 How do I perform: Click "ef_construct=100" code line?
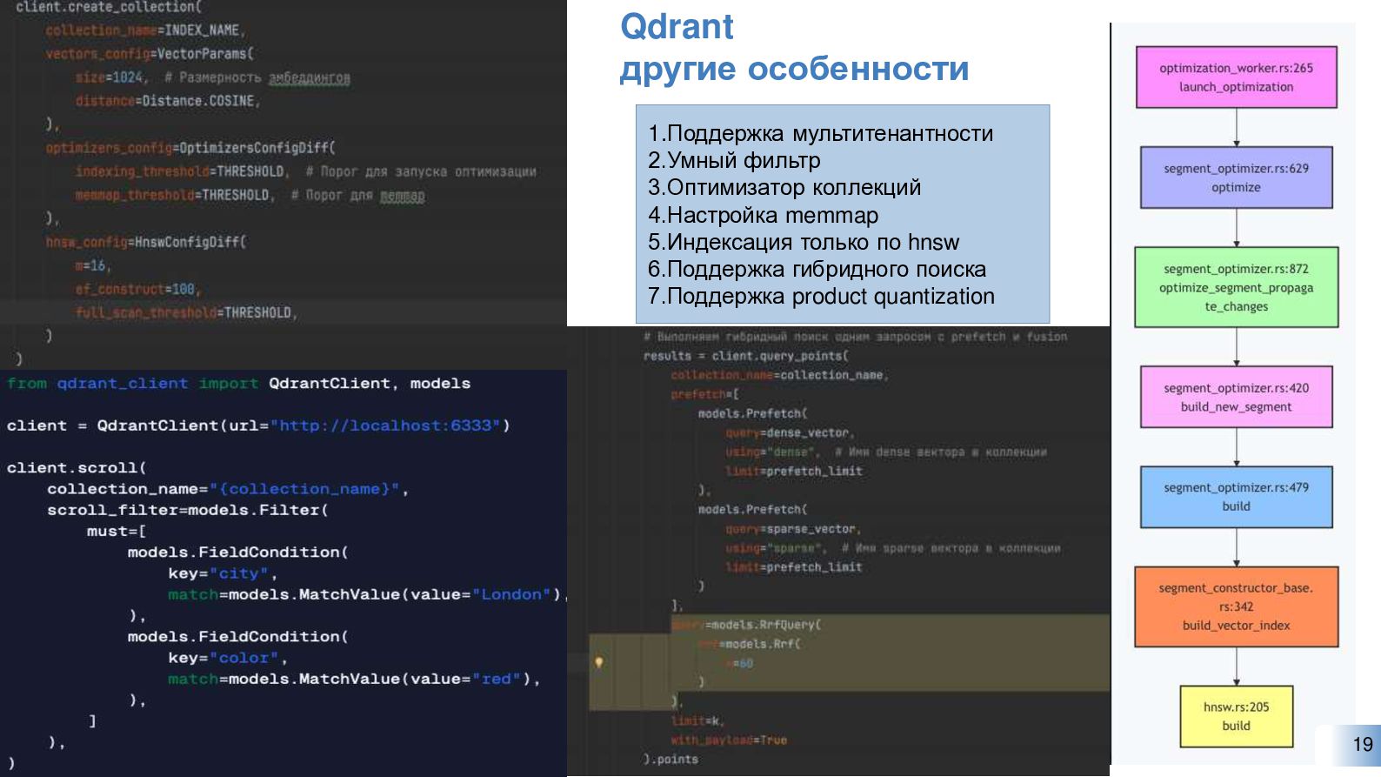point(137,289)
